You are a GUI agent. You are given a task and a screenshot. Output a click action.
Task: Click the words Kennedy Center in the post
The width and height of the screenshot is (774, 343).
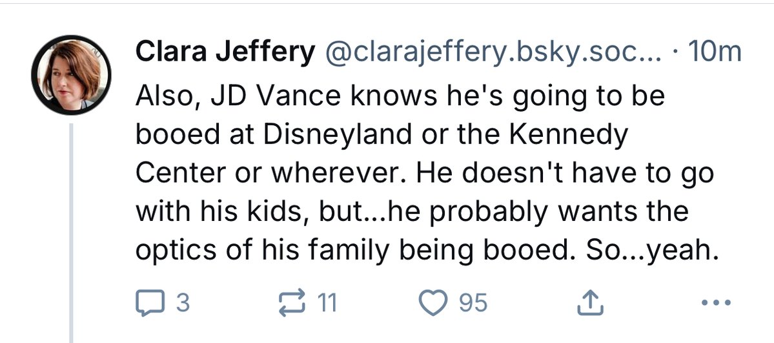[567, 136]
